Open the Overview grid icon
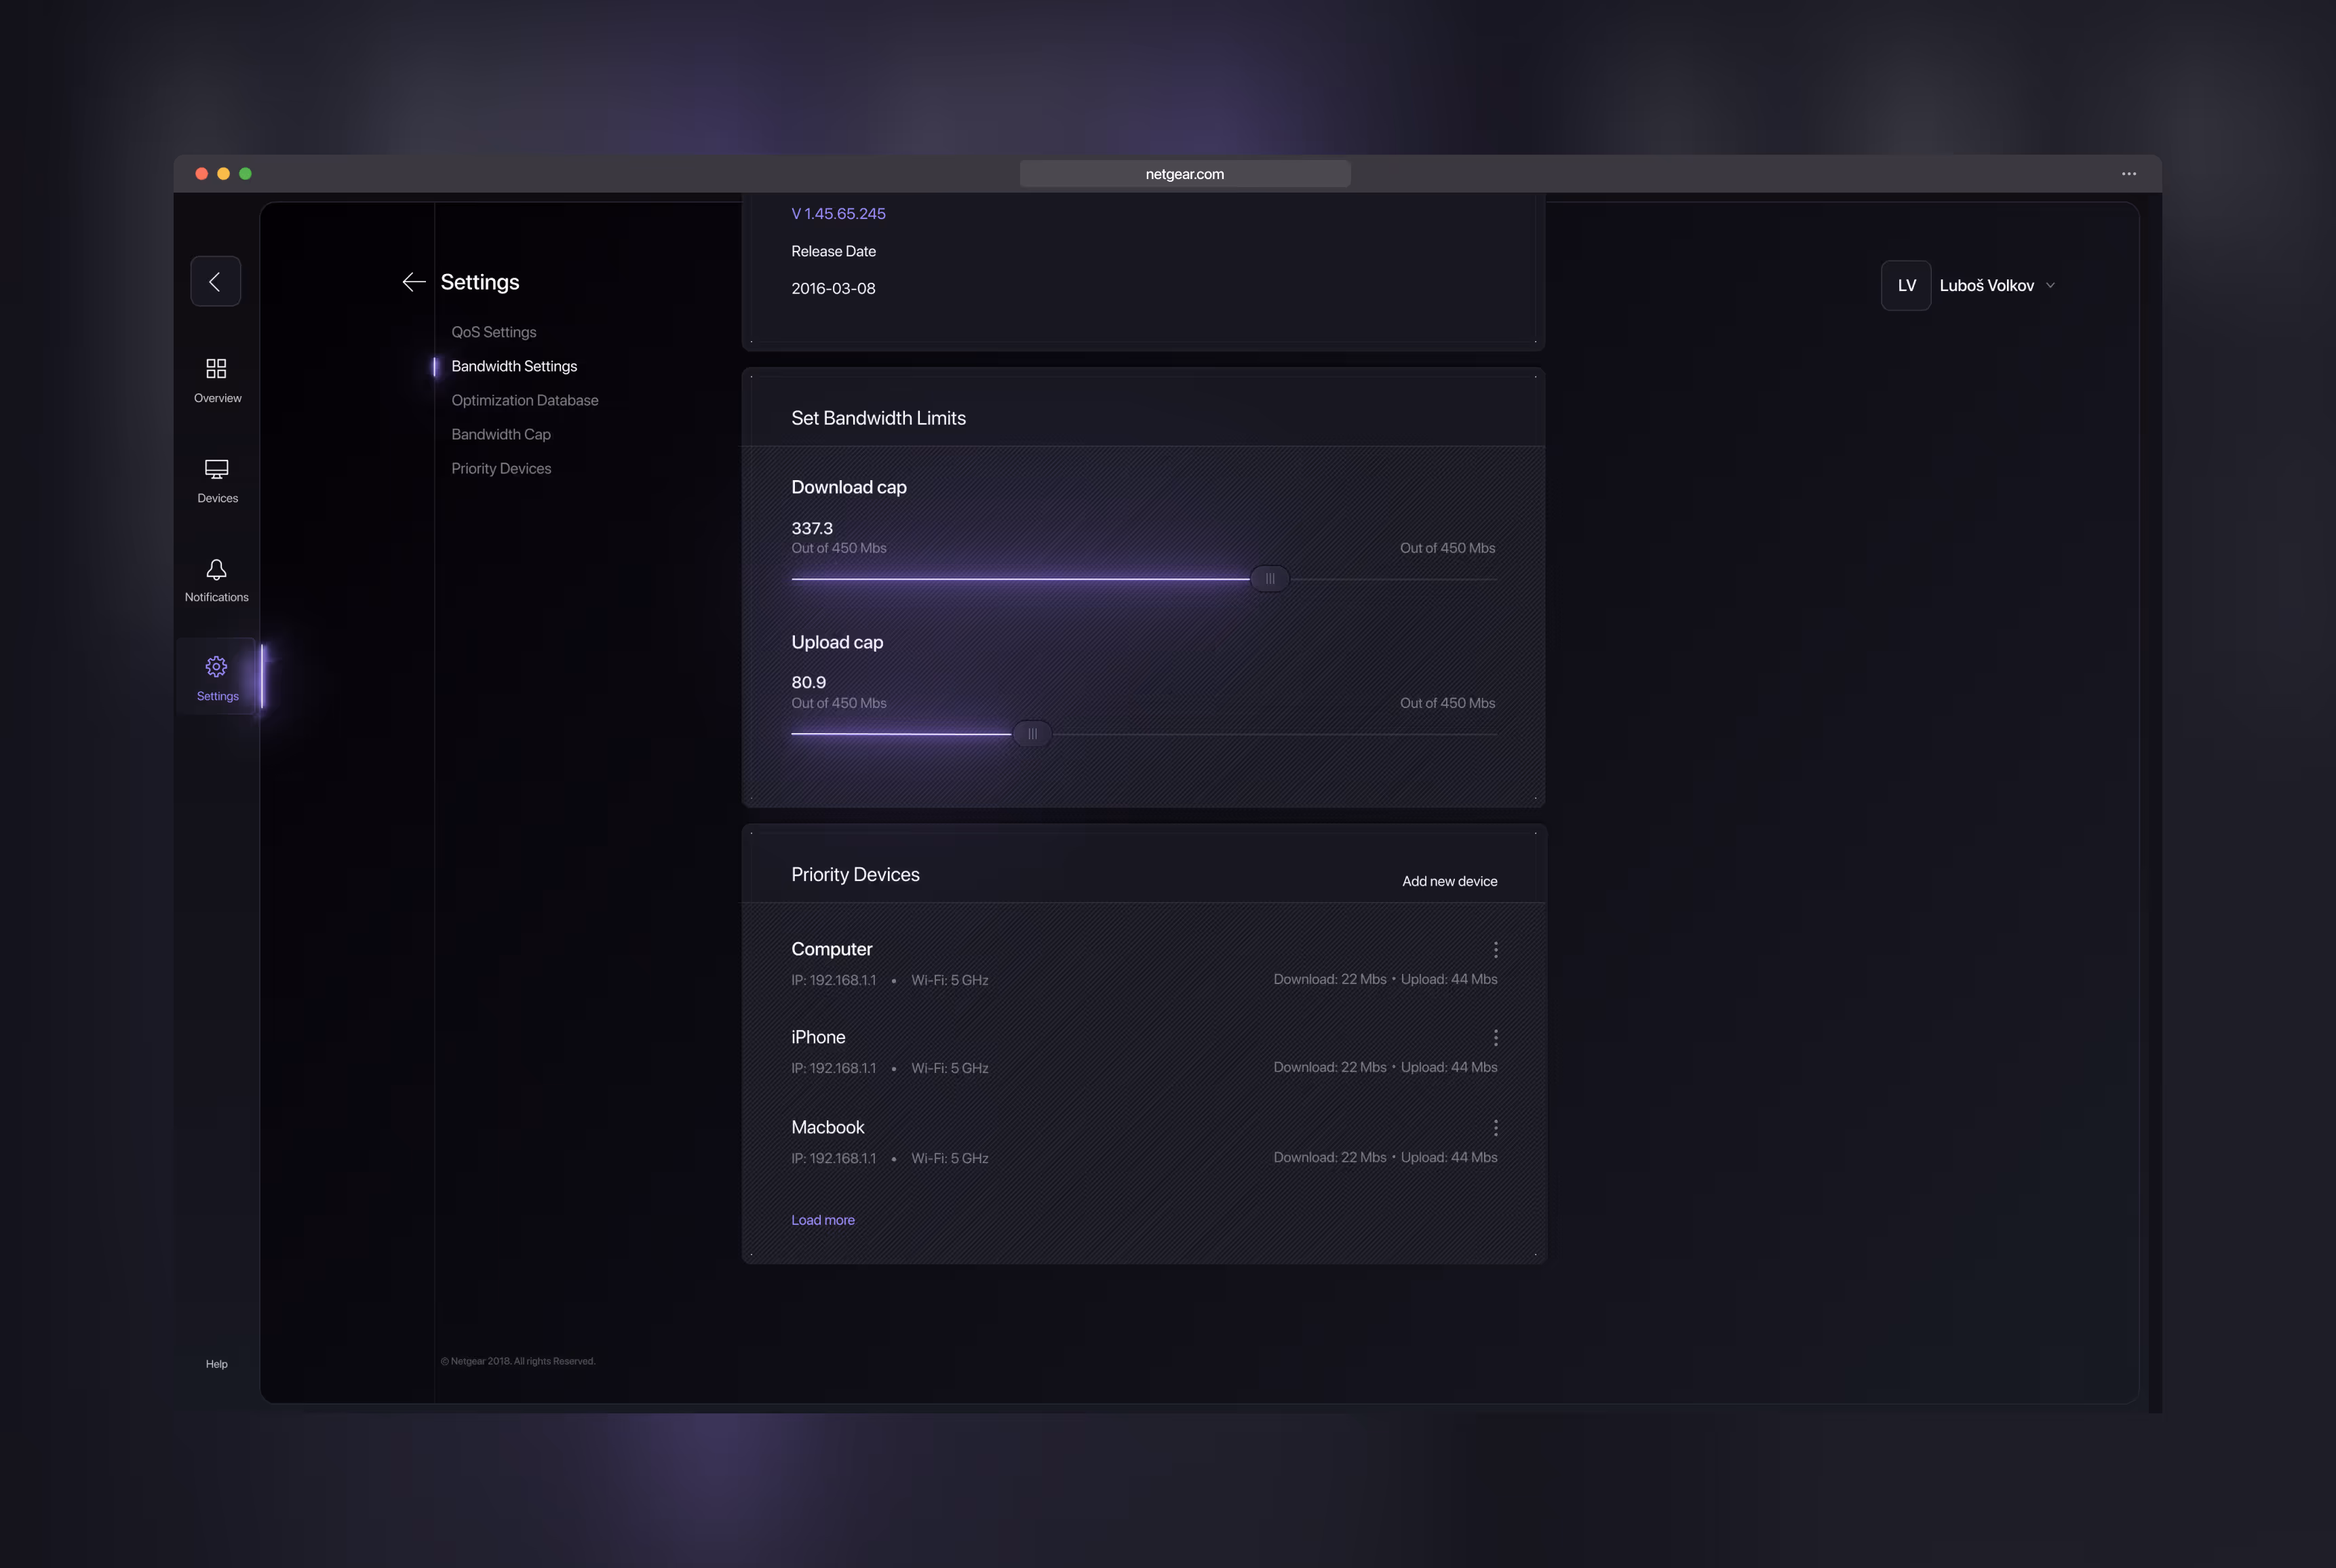 pos(216,369)
